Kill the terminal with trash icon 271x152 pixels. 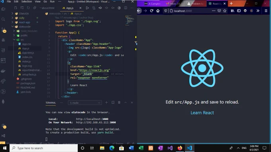(119, 103)
